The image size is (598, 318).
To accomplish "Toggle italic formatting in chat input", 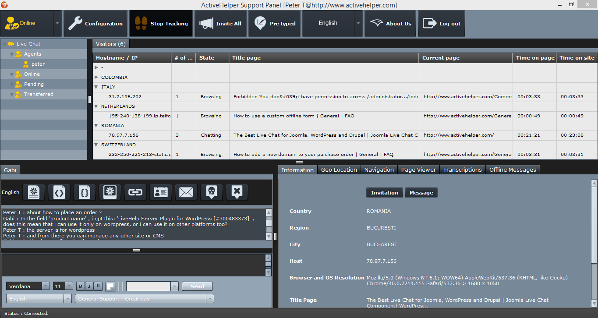I will [x=89, y=286].
